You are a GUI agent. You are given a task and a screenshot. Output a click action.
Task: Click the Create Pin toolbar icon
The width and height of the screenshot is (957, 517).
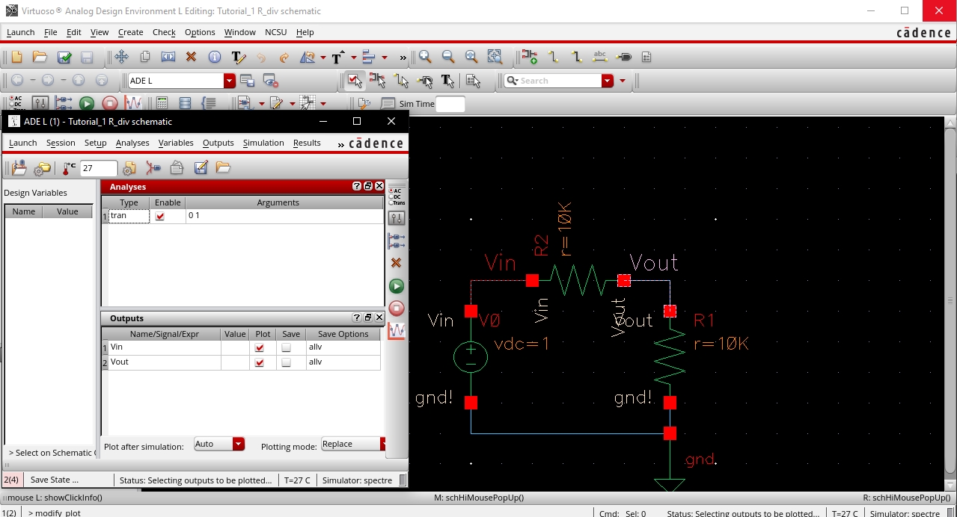tap(624, 58)
